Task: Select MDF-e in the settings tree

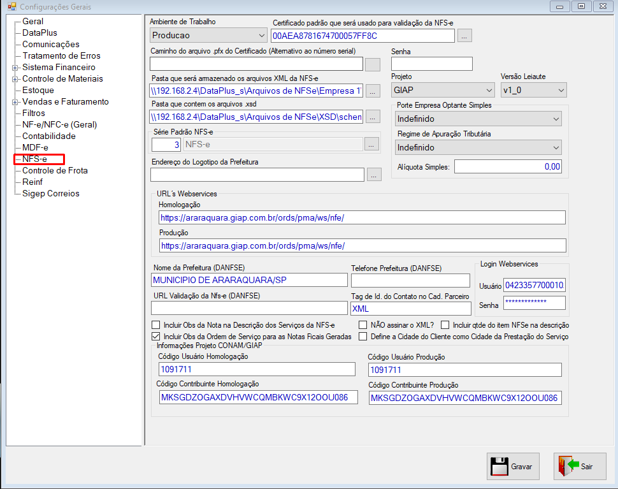Action: tap(35, 147)
